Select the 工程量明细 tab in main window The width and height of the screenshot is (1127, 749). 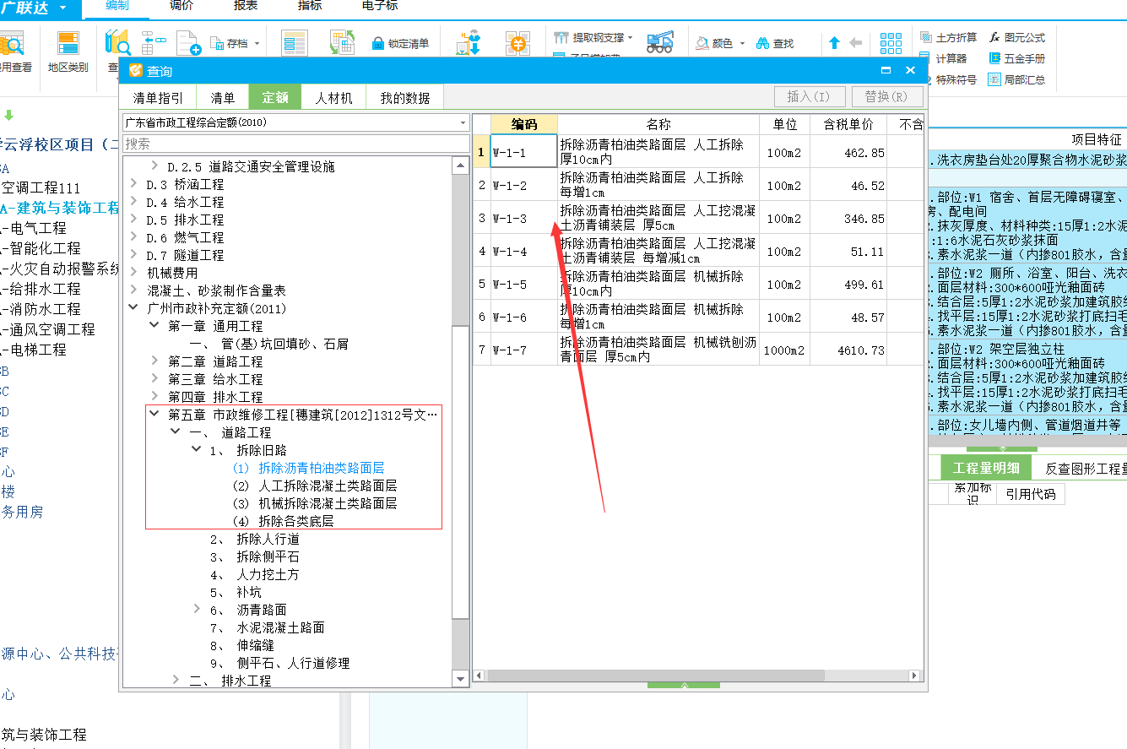coord(986,469)
